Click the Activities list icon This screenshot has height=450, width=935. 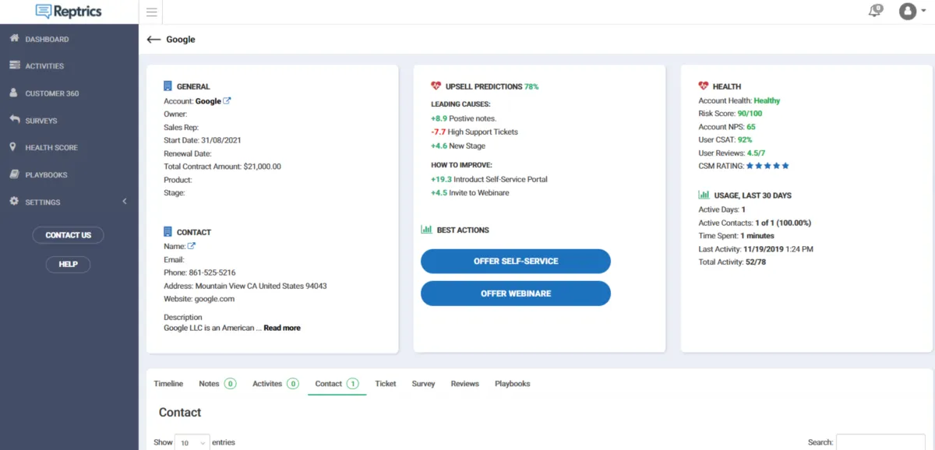tap(14, 66)
